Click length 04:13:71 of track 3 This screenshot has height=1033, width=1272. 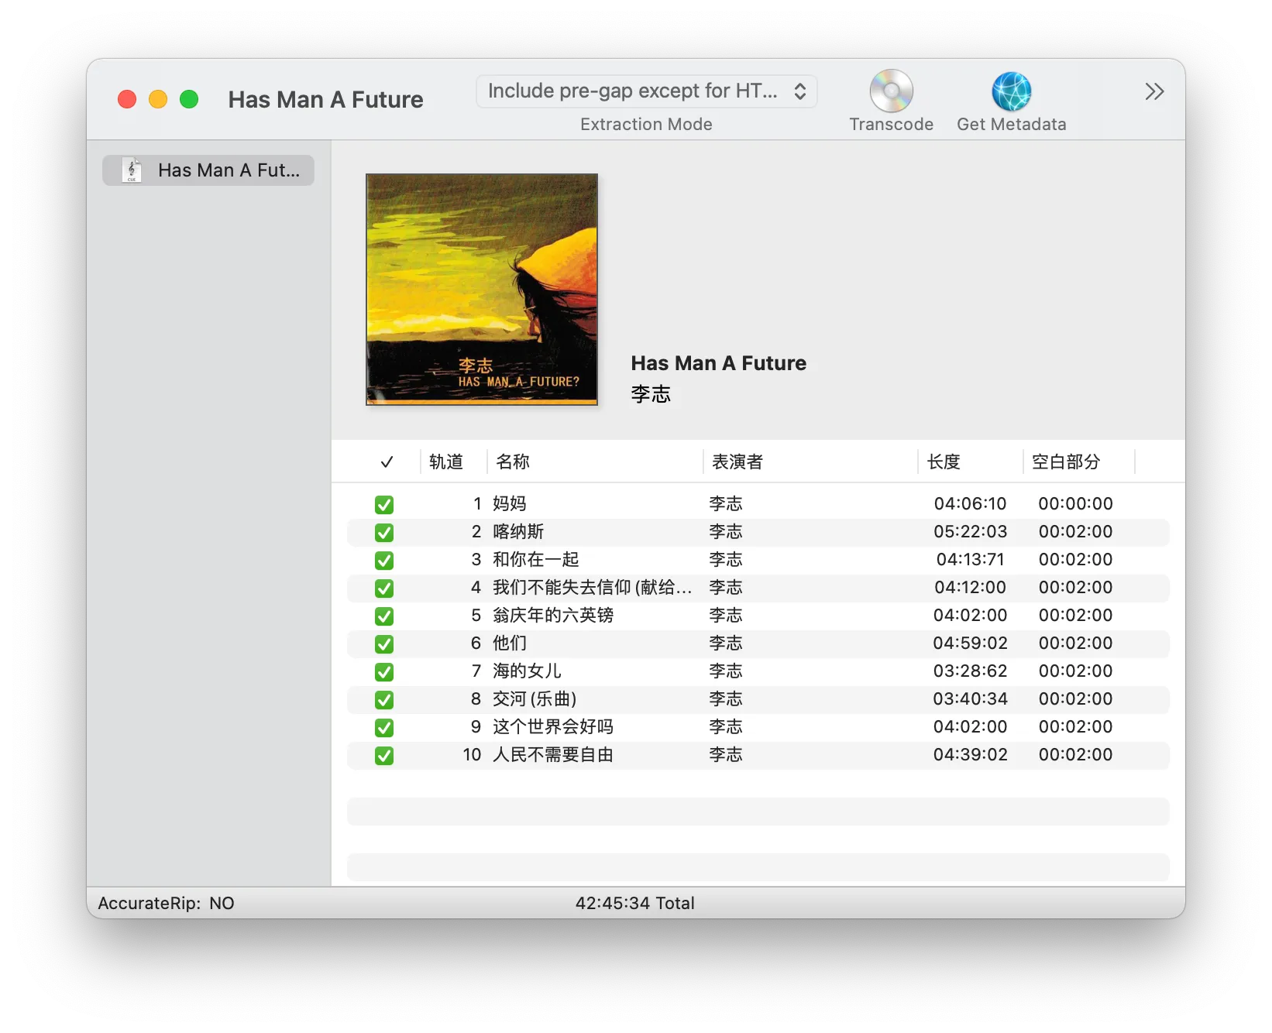pyautogui.click(x=970, y=560)
